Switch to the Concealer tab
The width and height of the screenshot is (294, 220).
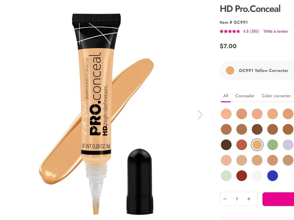(x=245, y=96)
